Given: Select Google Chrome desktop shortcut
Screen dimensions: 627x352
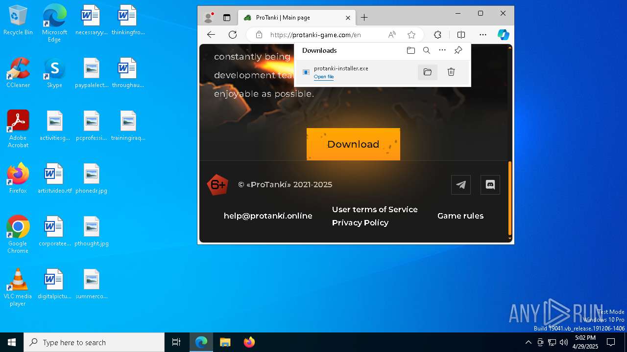Looking at the screenshot, I should tap(18, 234).
